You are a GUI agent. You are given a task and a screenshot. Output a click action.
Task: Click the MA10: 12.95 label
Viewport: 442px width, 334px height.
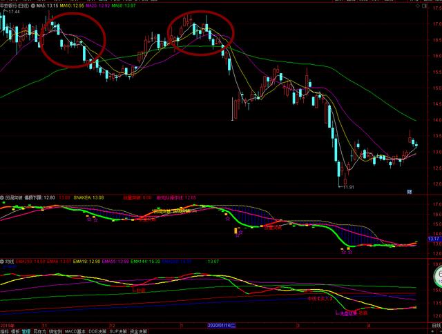[72, 6]
